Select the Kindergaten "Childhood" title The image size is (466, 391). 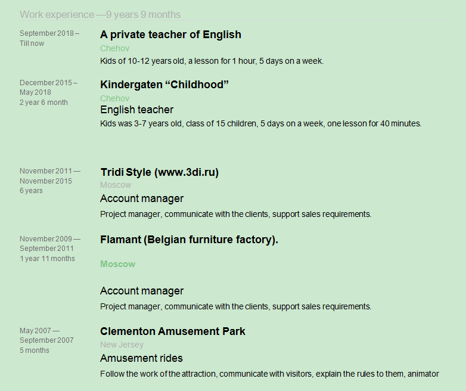tap(164, 85)
